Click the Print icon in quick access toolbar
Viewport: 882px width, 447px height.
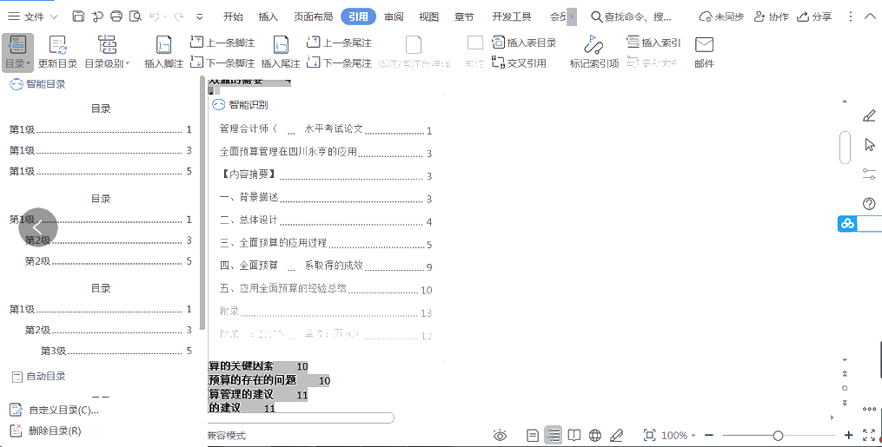coord(116,16)
